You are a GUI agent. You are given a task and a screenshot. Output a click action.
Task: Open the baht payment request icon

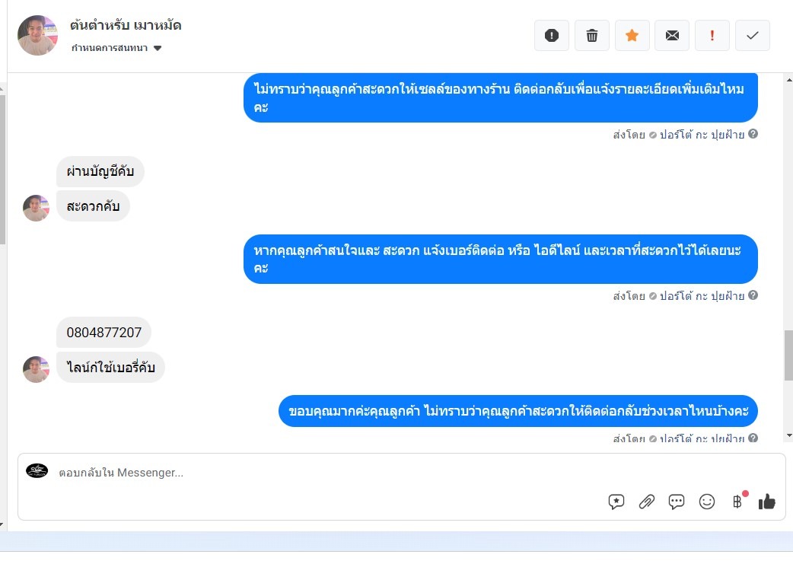pos(737,502)
